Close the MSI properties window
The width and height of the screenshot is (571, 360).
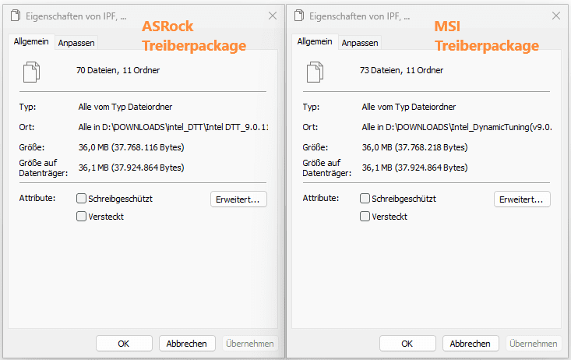(556, 16)
